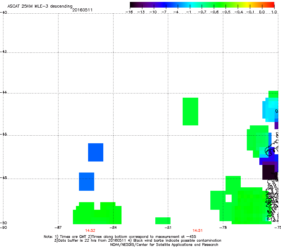Click the latitude axis label '-46'

pos(3,134)
